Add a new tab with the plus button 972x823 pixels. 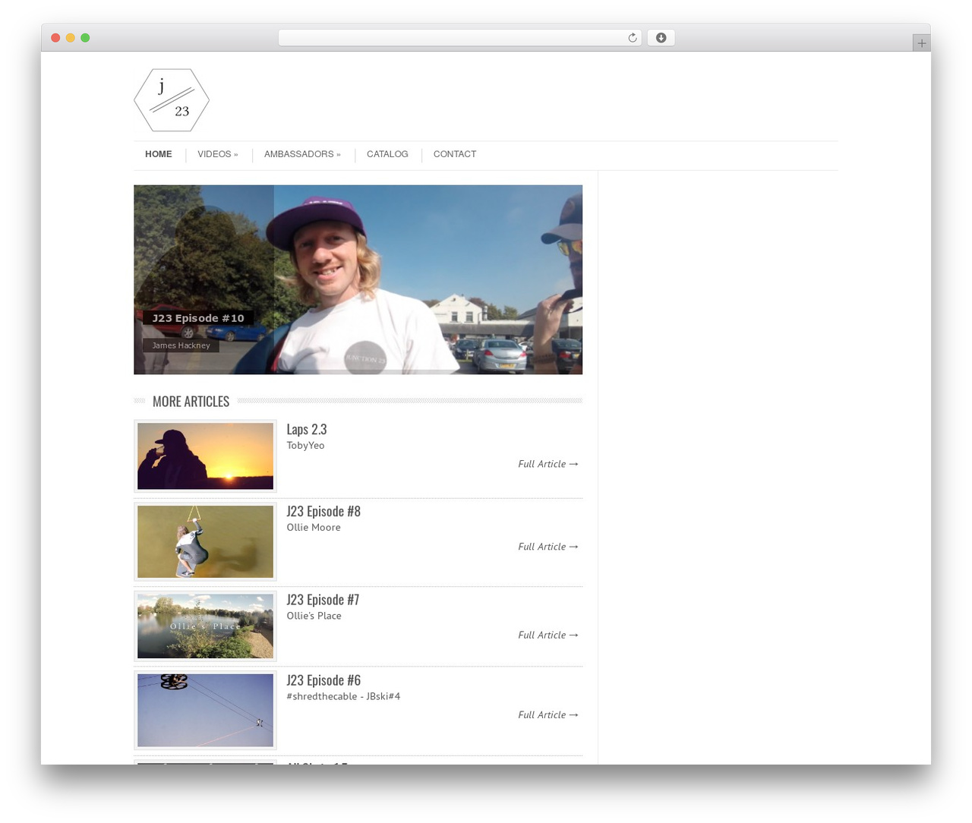(921, 43)
